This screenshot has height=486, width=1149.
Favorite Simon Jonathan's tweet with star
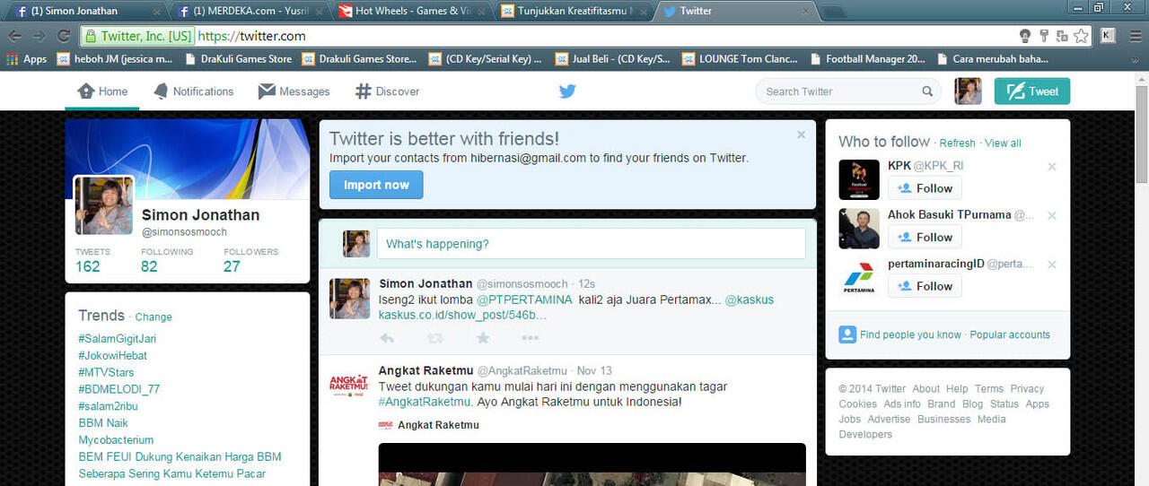483,338
